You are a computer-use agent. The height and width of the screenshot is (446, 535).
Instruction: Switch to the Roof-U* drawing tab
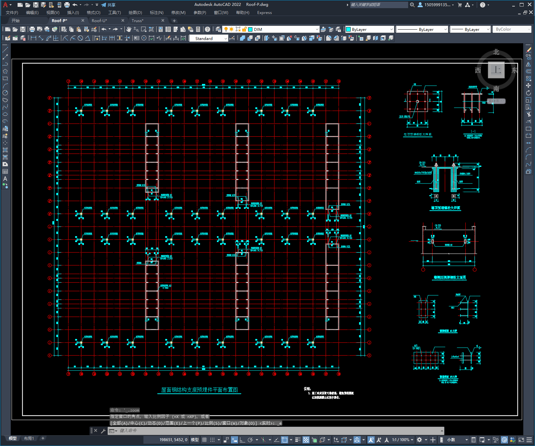click(x=99, y=20)
